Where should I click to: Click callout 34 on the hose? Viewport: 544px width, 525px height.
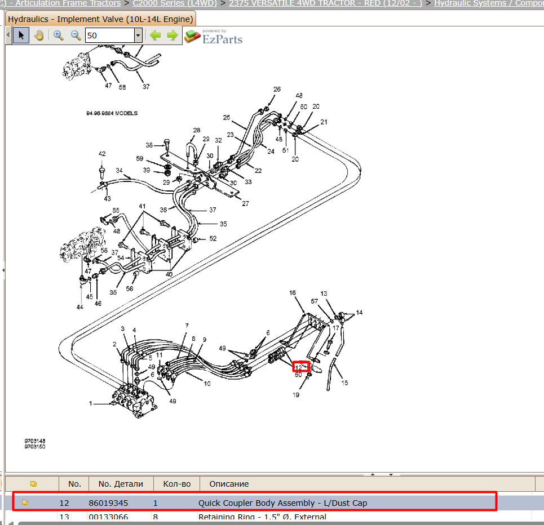click(120, 170)
